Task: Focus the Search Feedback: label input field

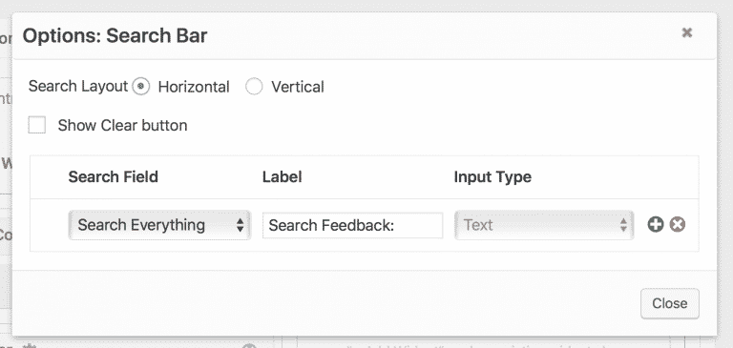Action: (352, 226)
